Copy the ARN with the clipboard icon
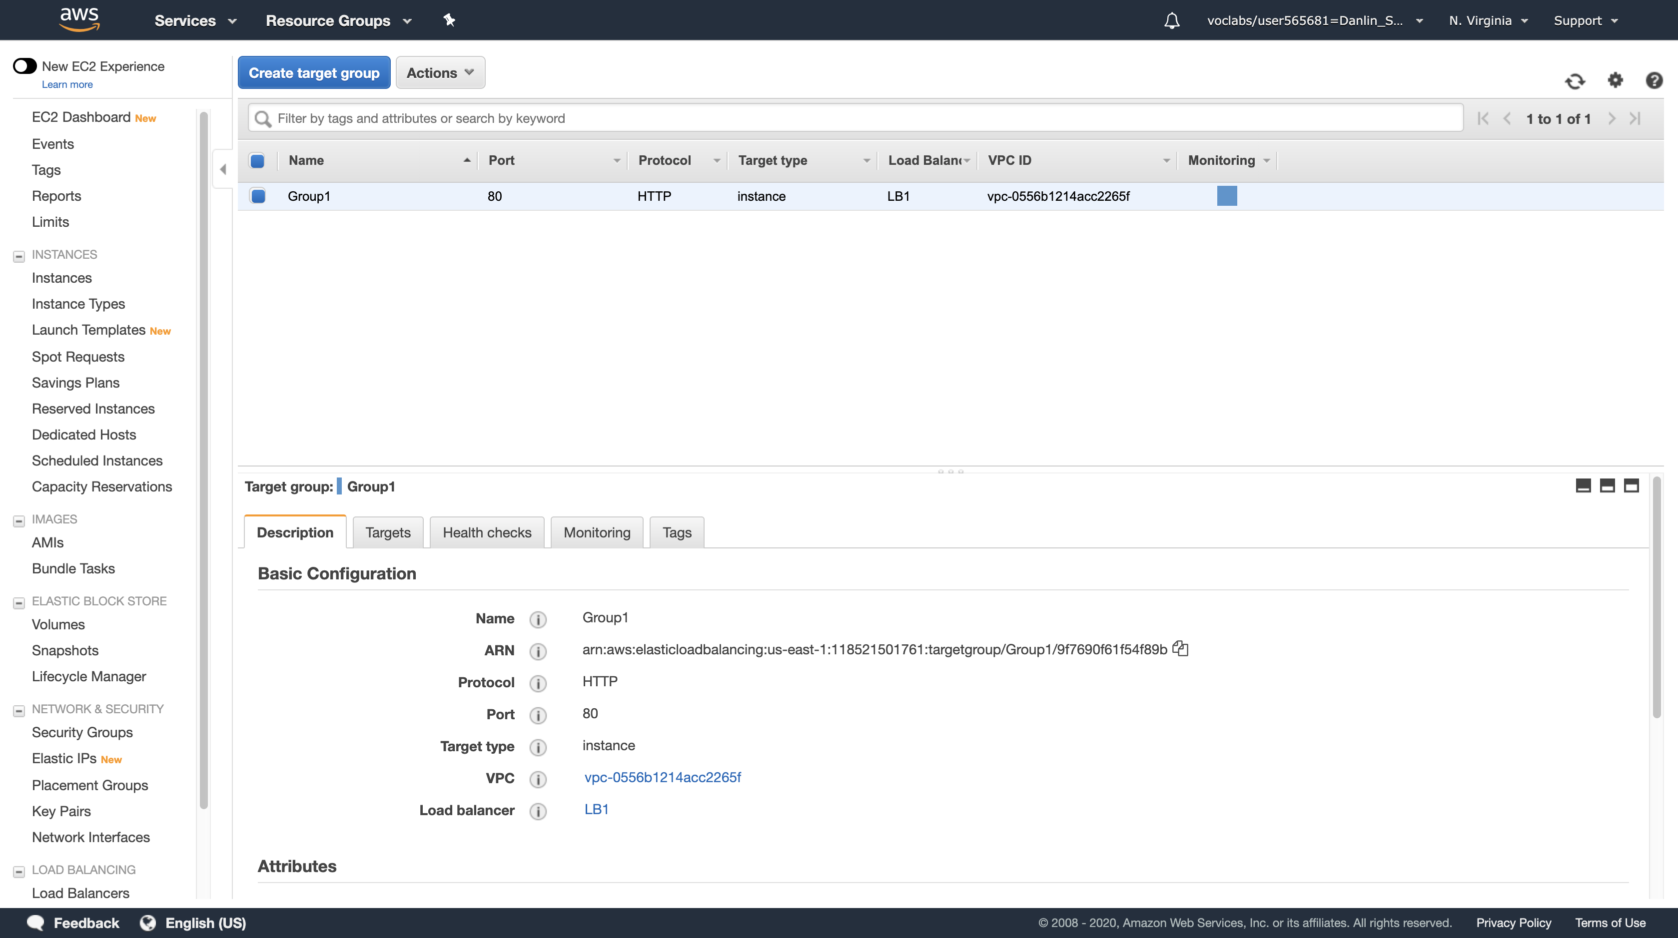The image size is (1678, 938). [1180, 648]
